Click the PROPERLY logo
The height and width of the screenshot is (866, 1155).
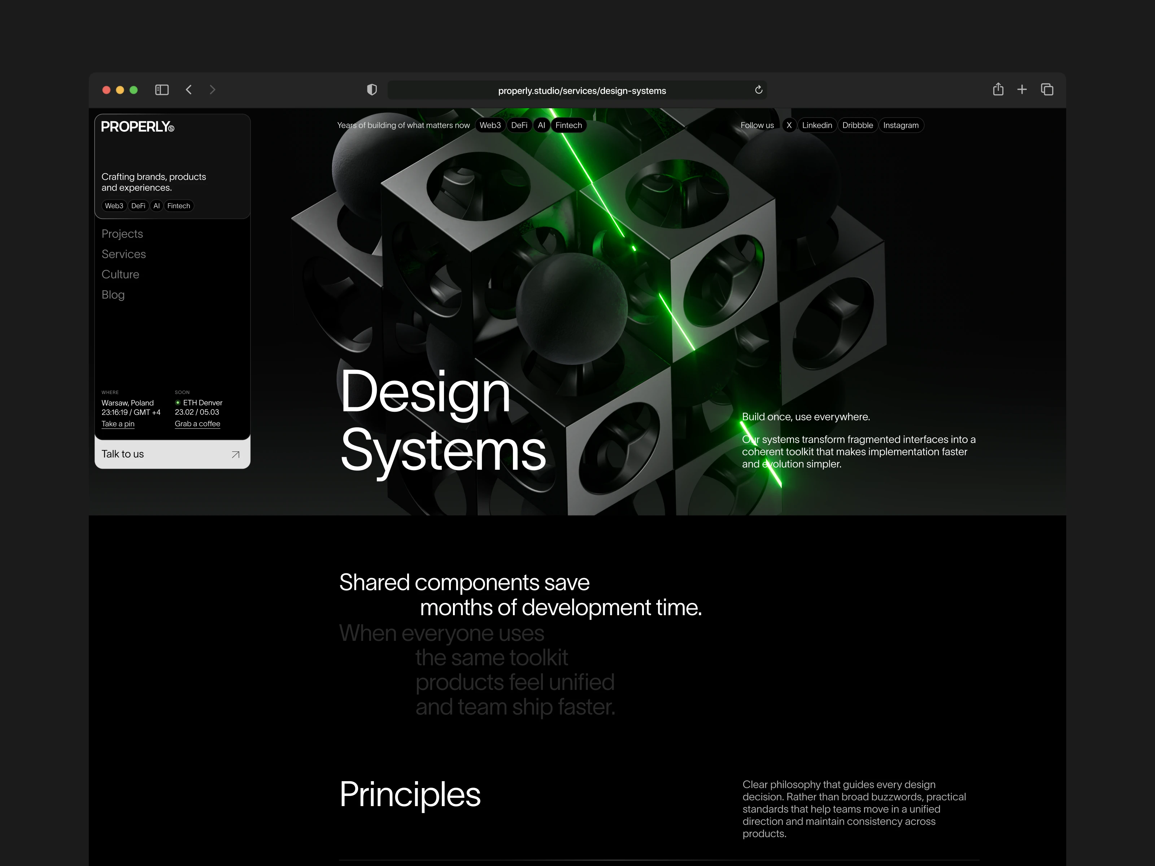[137, 127]
